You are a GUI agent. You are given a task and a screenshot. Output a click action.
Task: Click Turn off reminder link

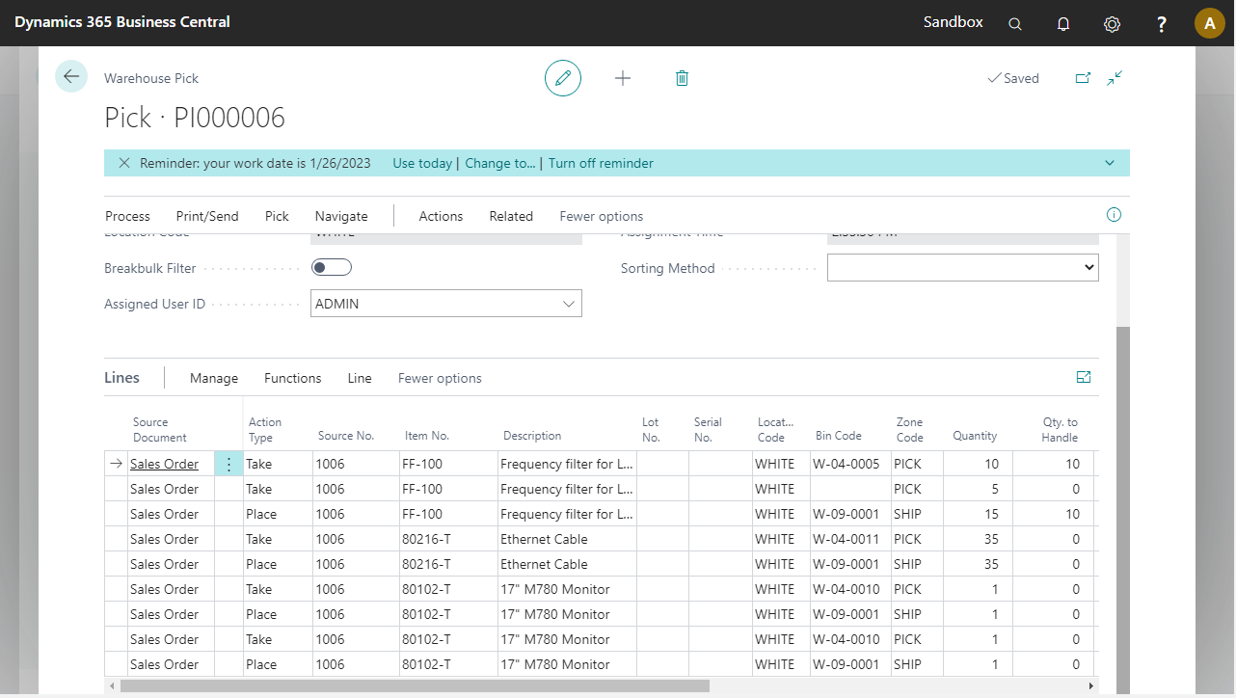pyautogui.click(x=601, y=163)
